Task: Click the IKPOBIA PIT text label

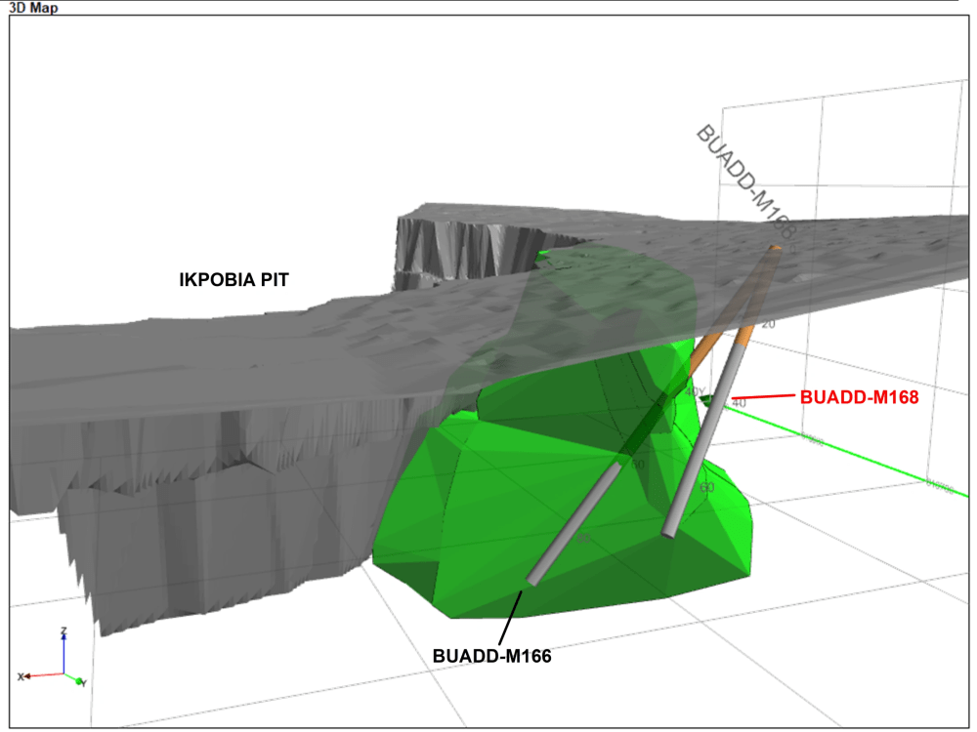Action: [232, 279]
